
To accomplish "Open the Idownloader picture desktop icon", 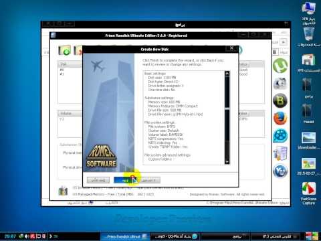I will pos(309,141).
